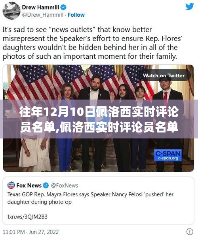The width and height of the screenshot is (198, 238).
Task: Follow Drew Hammill
Action: pos(76,15)
